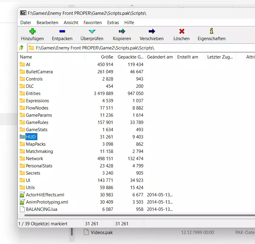Screen dimensions: 255x244
Task: Click the Überprüfen checkmark icon
Action: tap(92, 31)
